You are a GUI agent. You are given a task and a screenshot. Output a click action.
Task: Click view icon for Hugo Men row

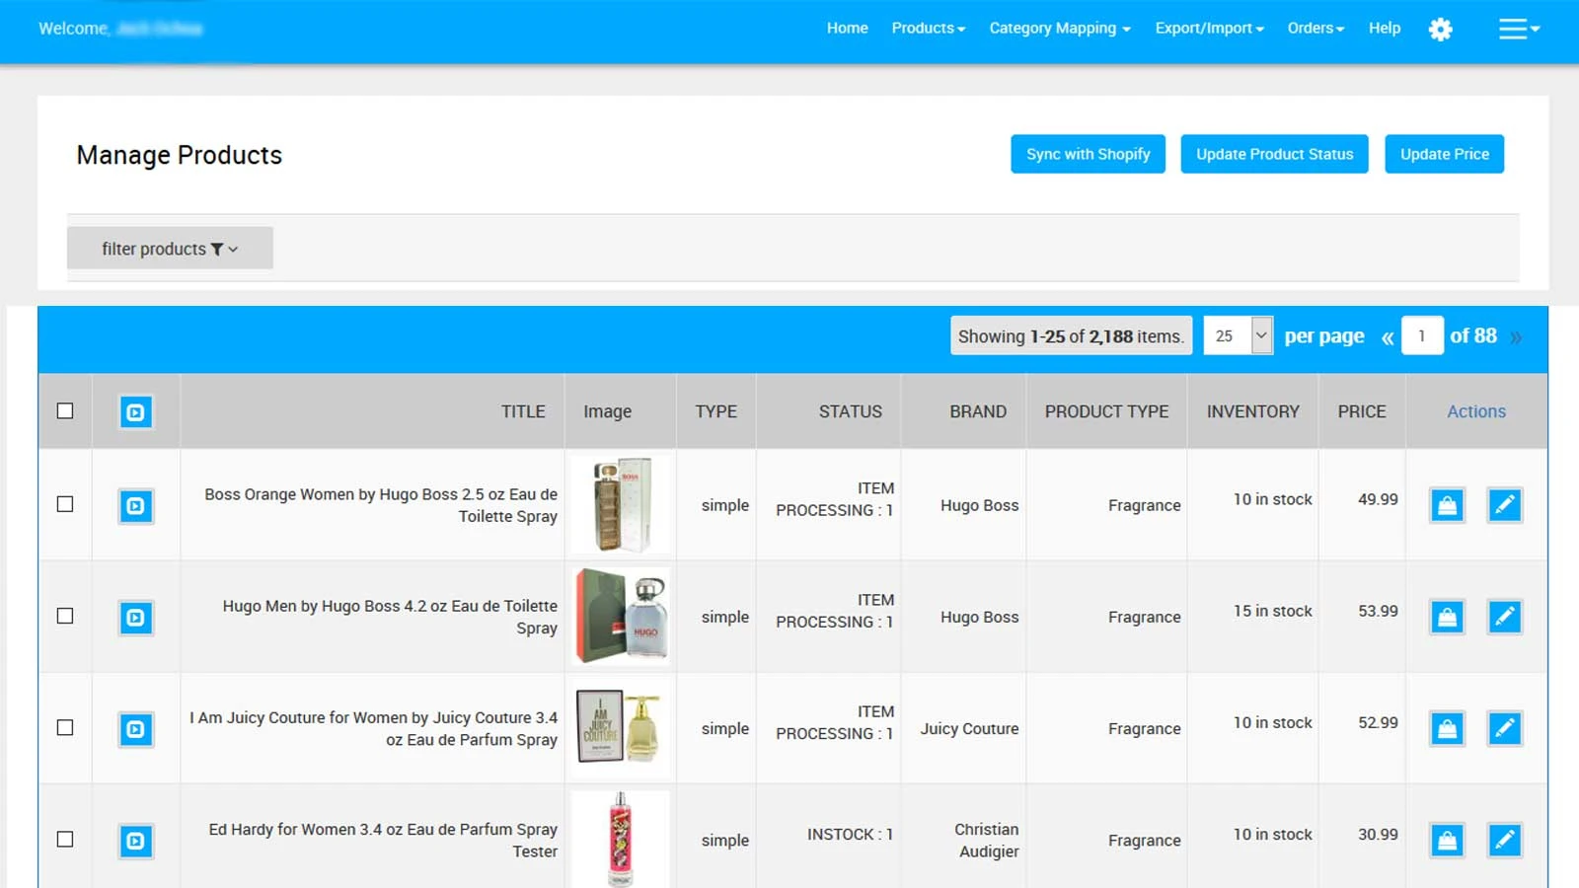[136, 618]
